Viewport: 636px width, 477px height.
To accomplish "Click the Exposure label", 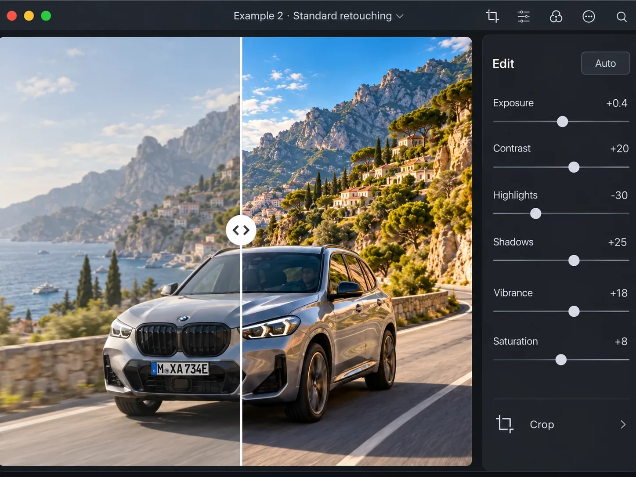I will click(x=513, y=103).
